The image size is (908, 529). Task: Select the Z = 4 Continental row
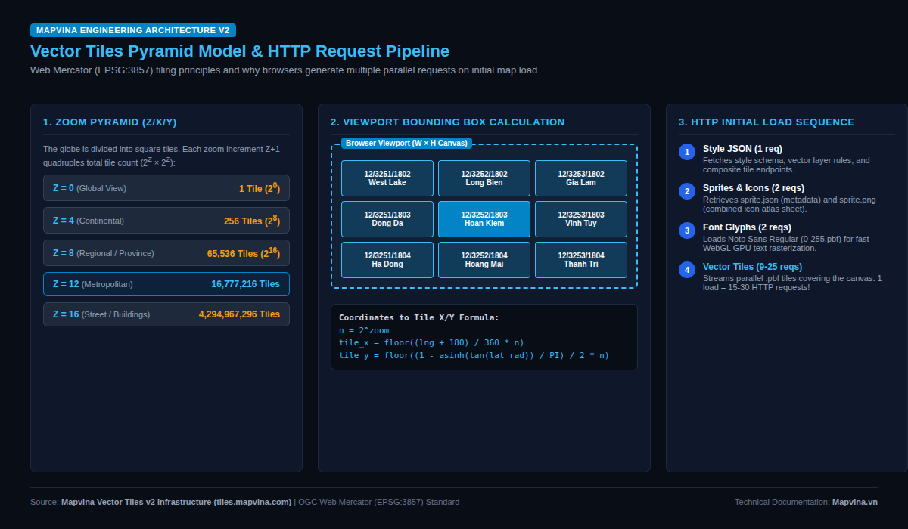tap(166, 221)
